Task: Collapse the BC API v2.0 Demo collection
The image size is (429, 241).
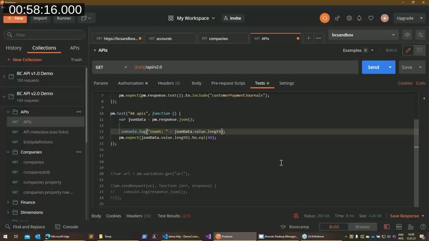Action: coord(4,96)
